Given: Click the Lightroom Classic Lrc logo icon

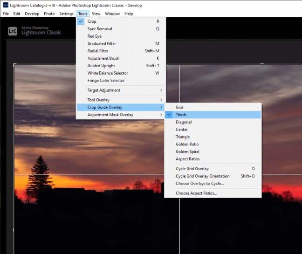Looking at the screenshot, I should 13,31.
